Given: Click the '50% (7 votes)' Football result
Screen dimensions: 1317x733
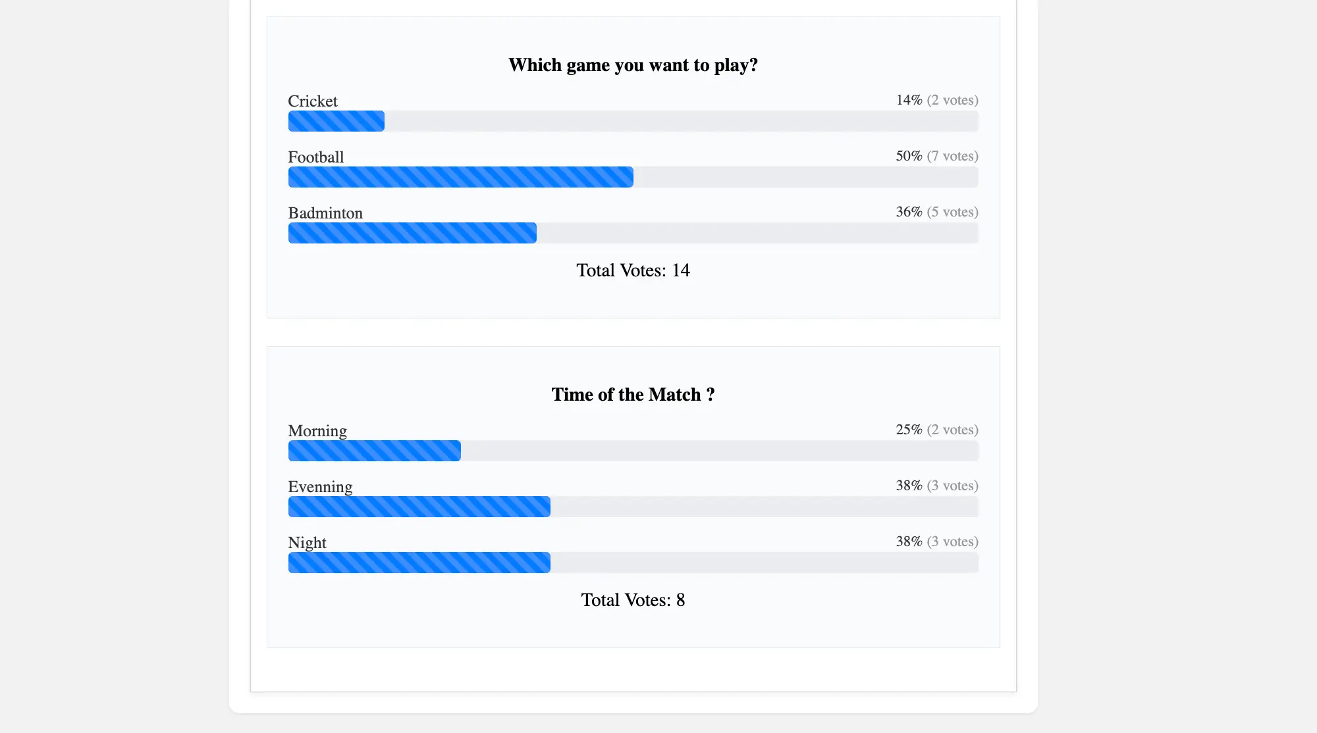Looking at the screenshot, I should pyautogui.click(x=937, y=156).
